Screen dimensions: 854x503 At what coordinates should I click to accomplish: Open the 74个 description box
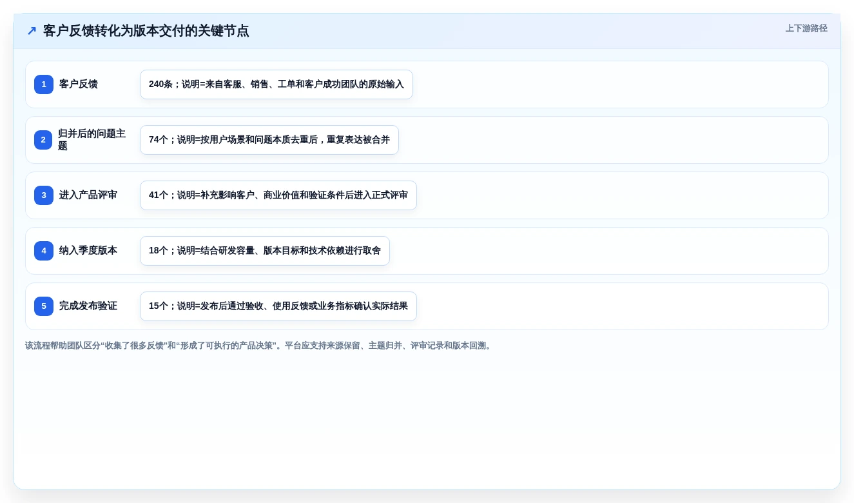click(x=269, y=140)
